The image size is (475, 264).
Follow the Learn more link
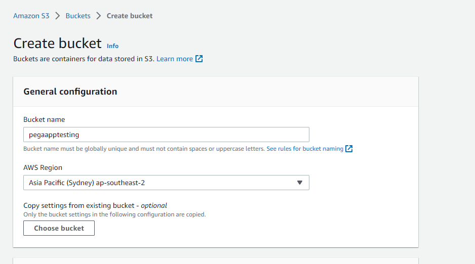(x=175, y=59)
